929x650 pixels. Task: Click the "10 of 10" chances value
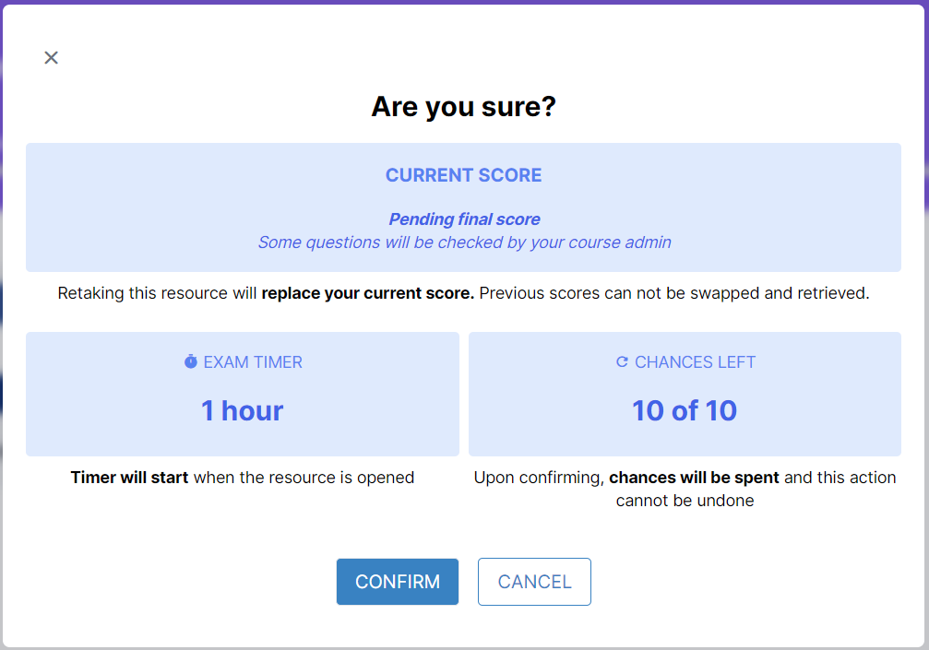pos(684,410)
